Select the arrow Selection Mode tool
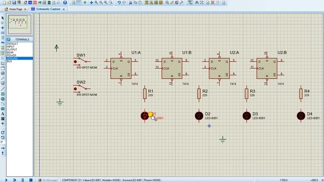This screenshot has height=182, width=324. (x=3, y=18)
